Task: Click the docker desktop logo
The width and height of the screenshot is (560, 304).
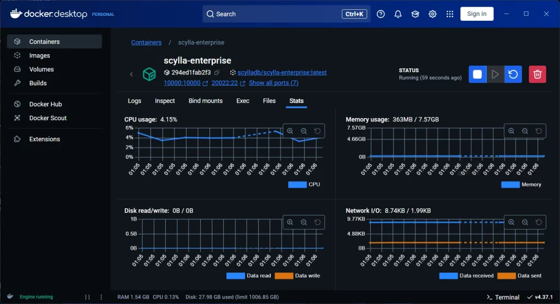Action: (49, 14)
